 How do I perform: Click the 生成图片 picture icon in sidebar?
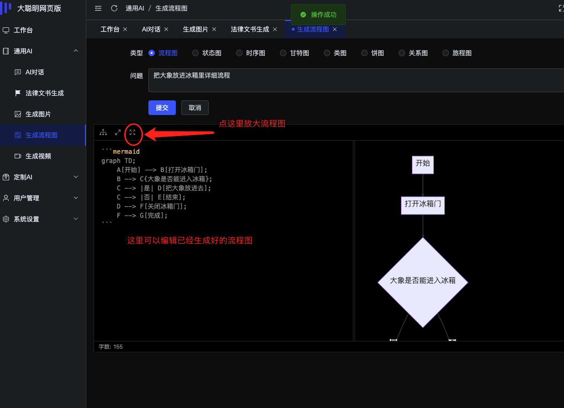pyautogui.click(x=18, y=114)
